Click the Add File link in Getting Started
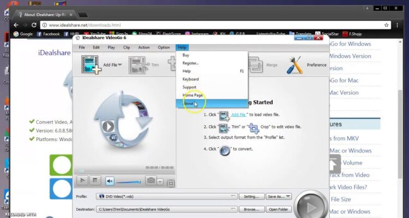Screen dimensions: 409x218 click(x=239, y=114)
